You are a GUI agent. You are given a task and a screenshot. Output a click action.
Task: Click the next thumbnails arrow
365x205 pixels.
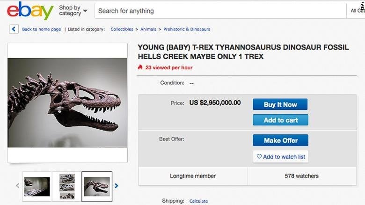(117, 186)
